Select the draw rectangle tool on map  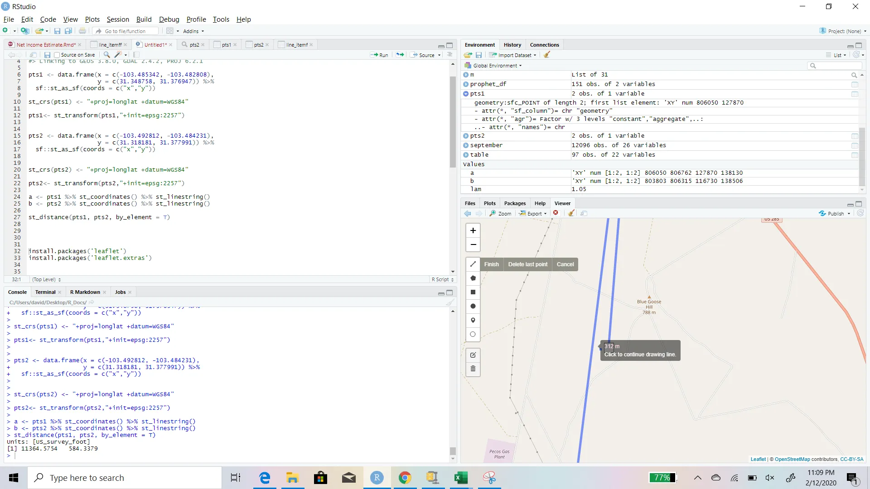[473, 292]
